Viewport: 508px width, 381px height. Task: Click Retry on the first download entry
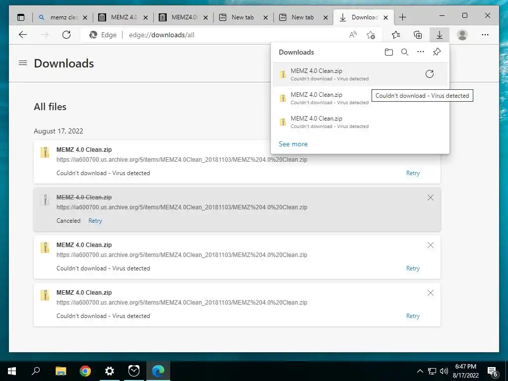pyautogui.click(x=413, y=173)
